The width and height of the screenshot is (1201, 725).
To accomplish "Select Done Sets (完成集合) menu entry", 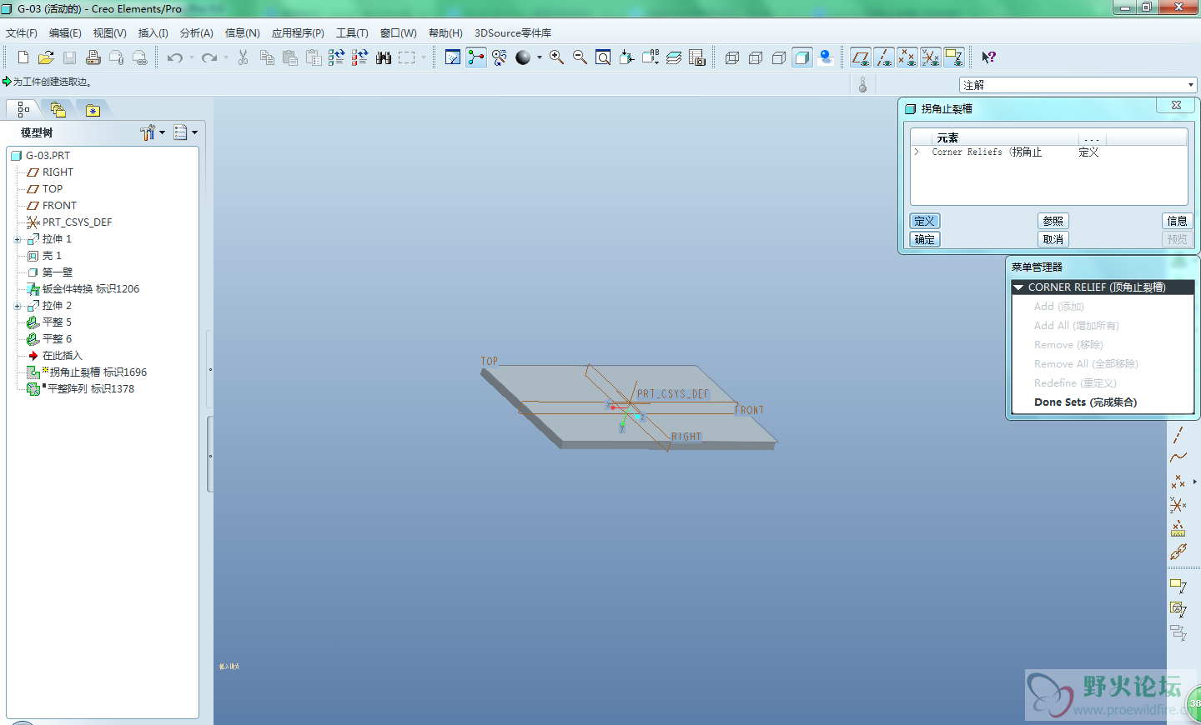I will tap(1085, 402).
